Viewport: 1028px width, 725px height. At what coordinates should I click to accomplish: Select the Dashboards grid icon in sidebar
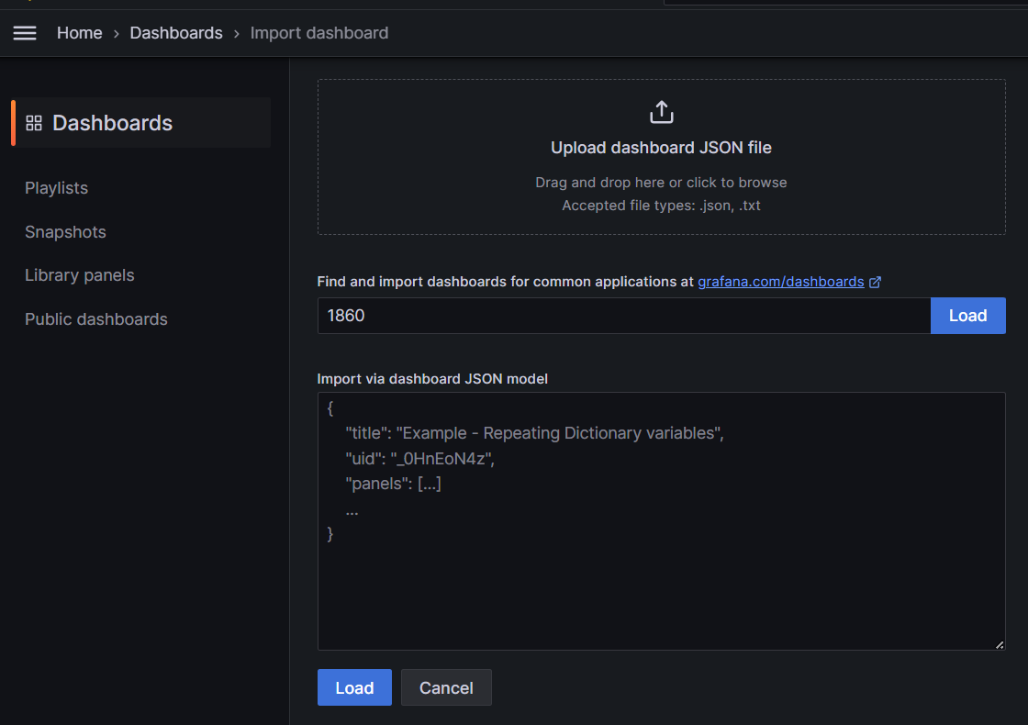[x=34, y=122]
